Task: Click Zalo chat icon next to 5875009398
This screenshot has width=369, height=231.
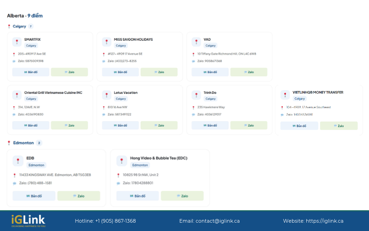Action: (x=14, y=61)
